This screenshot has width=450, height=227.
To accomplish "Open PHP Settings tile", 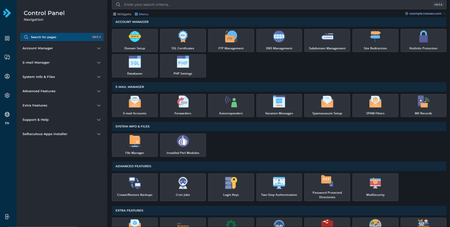I will (183, 66).
